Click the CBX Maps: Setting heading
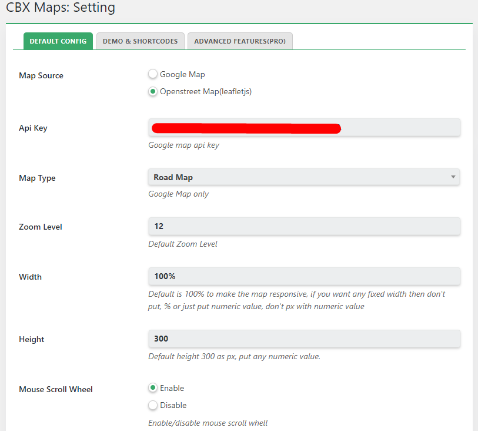 (x=61, y=7)
